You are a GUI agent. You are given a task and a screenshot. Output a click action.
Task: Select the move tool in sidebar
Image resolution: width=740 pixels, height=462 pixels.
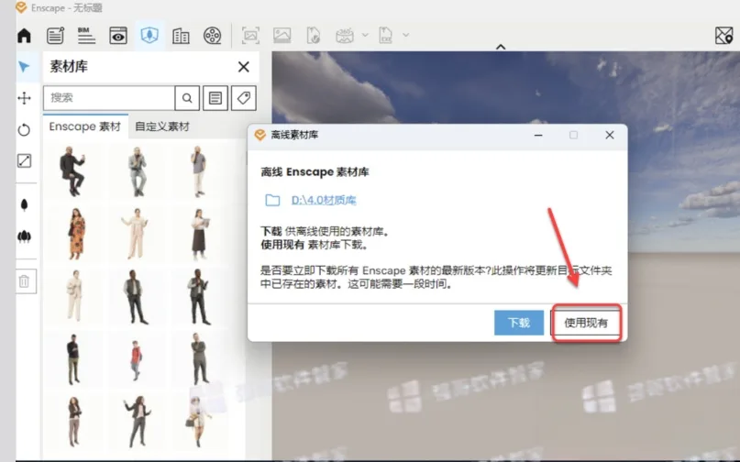24,98
